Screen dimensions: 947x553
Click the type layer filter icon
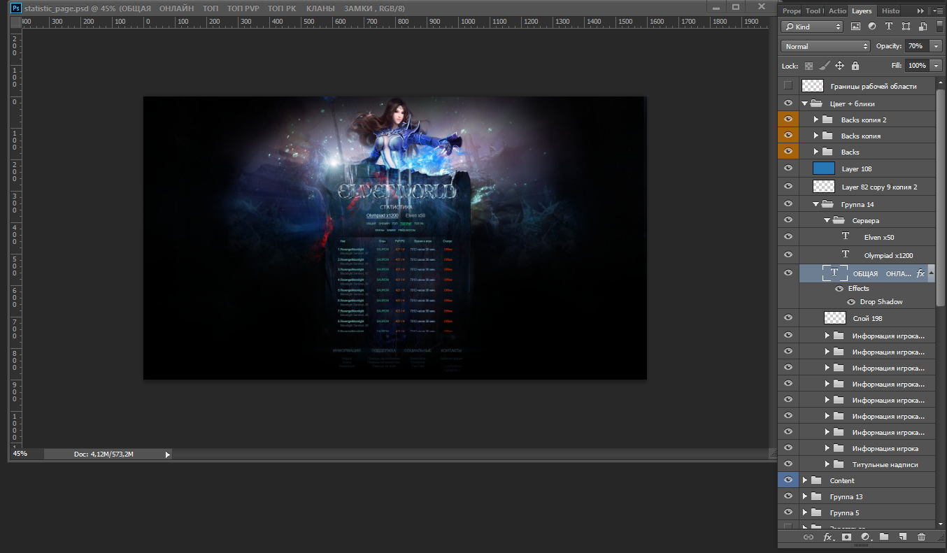pyautogui.click(x=889, y=27)
